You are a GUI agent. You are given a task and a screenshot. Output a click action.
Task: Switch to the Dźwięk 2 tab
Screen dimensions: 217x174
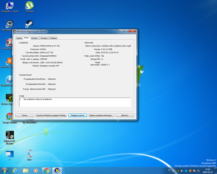point(45,38)
